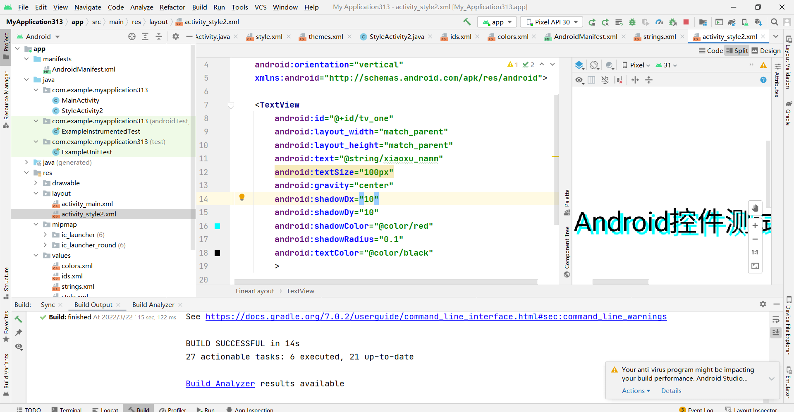794x412 pixels.
Task: Click Select Opened File target icon
Action: coord(132,36)
